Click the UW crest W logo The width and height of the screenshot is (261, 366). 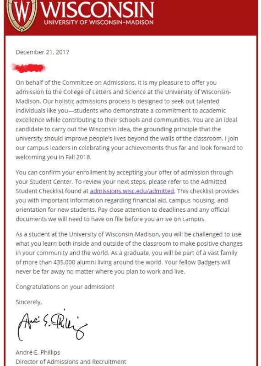(22, 15)
